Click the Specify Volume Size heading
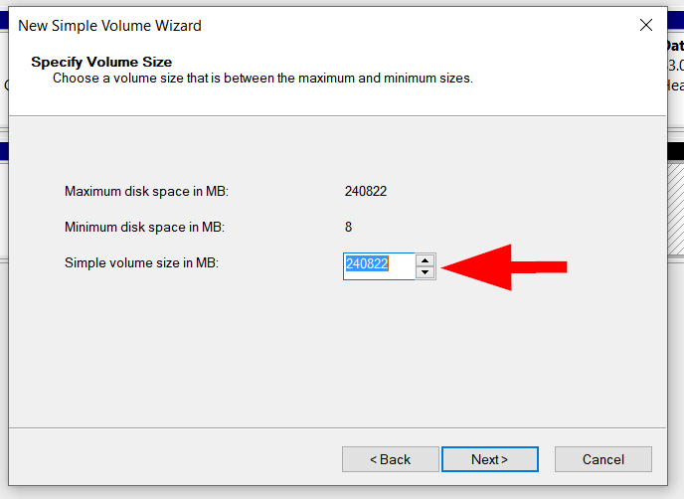This screenshot has width=684, height=499. (101, 62)
